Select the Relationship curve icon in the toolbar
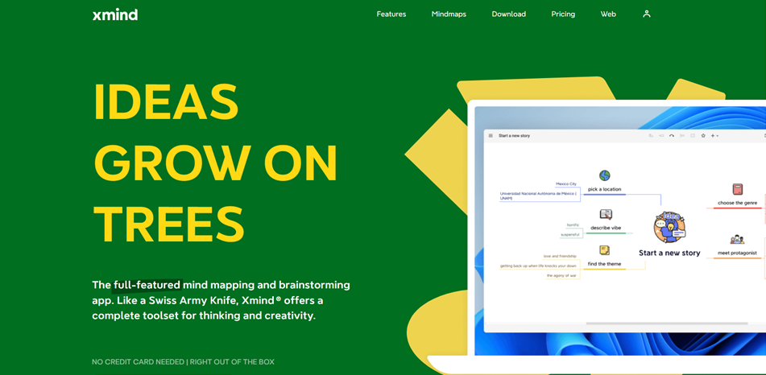 [672, 136]
